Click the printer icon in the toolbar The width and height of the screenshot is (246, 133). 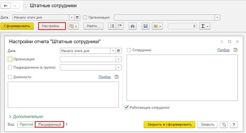(x=132, y=26)
